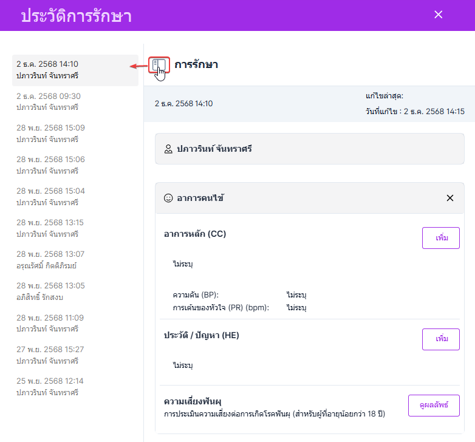The image size is (475, 442).
Task: Click the person icon beside ปภาวรินท์ จันทราศรี
Action: (168, 149)
